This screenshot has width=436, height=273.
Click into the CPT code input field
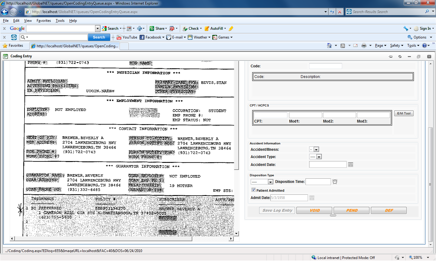click(x=271, y=115)
